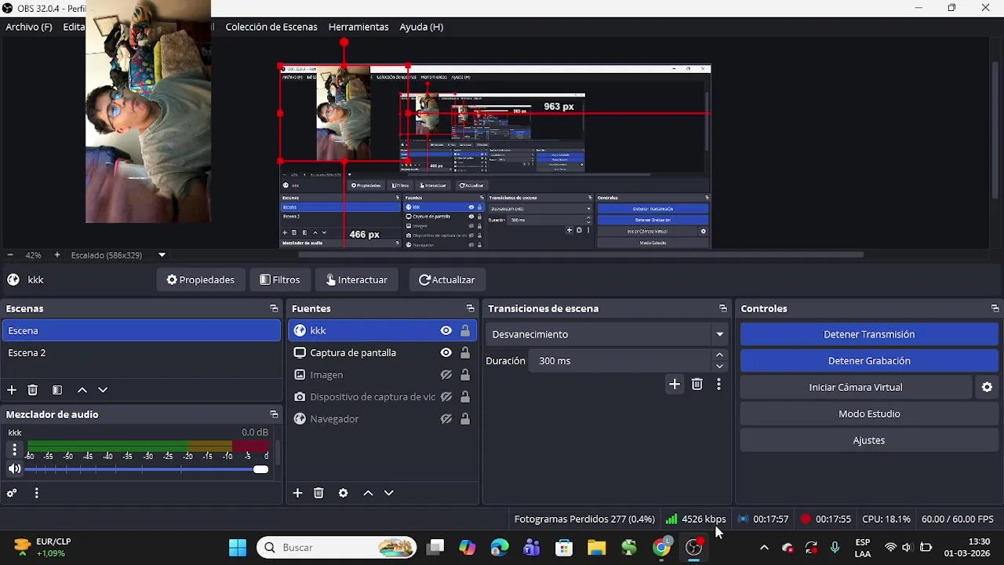
Task: Add transition plus icon
Action: pos(675,384)
